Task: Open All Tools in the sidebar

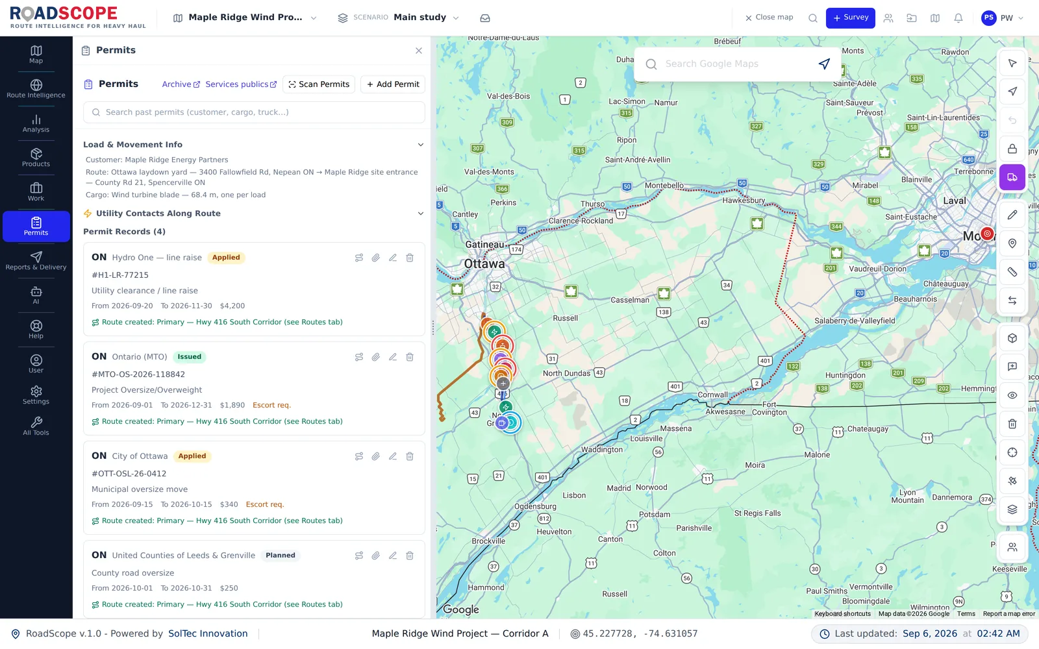Action: (x=36, y=426)
